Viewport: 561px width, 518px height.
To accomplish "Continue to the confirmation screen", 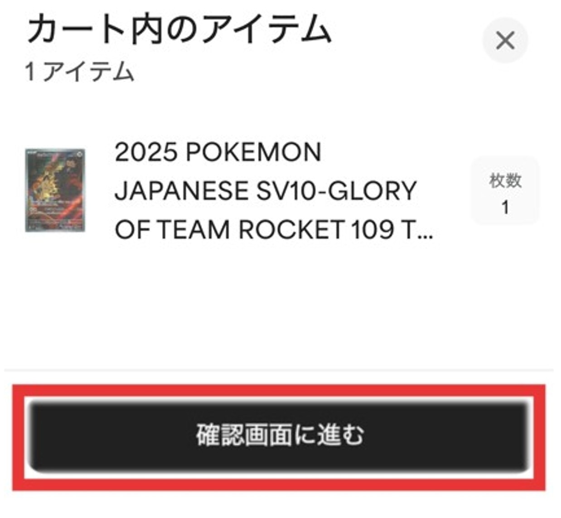I will click(279, 436).
